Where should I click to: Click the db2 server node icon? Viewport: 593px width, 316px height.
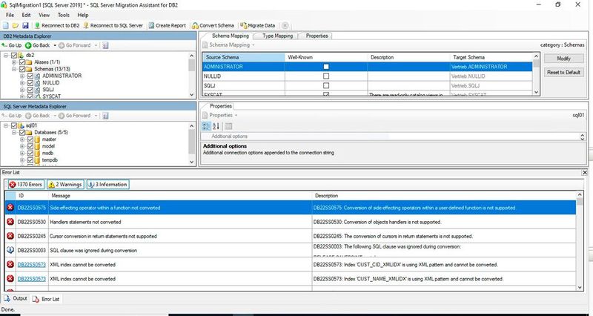(21, 55)
